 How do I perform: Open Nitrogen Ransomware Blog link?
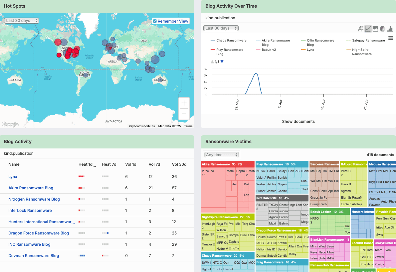coord(34,199)
